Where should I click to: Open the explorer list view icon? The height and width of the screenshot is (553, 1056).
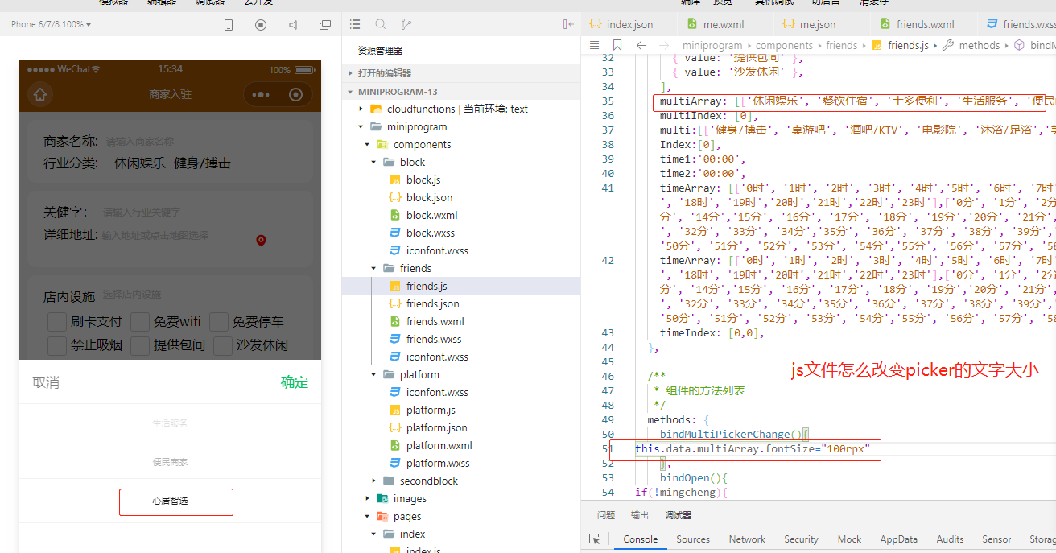pos(355,25)
